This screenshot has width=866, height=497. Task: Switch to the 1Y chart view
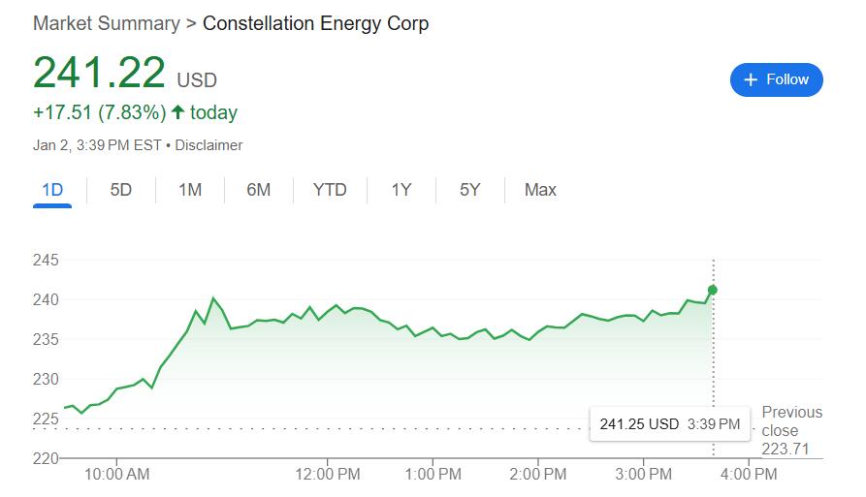401,190
